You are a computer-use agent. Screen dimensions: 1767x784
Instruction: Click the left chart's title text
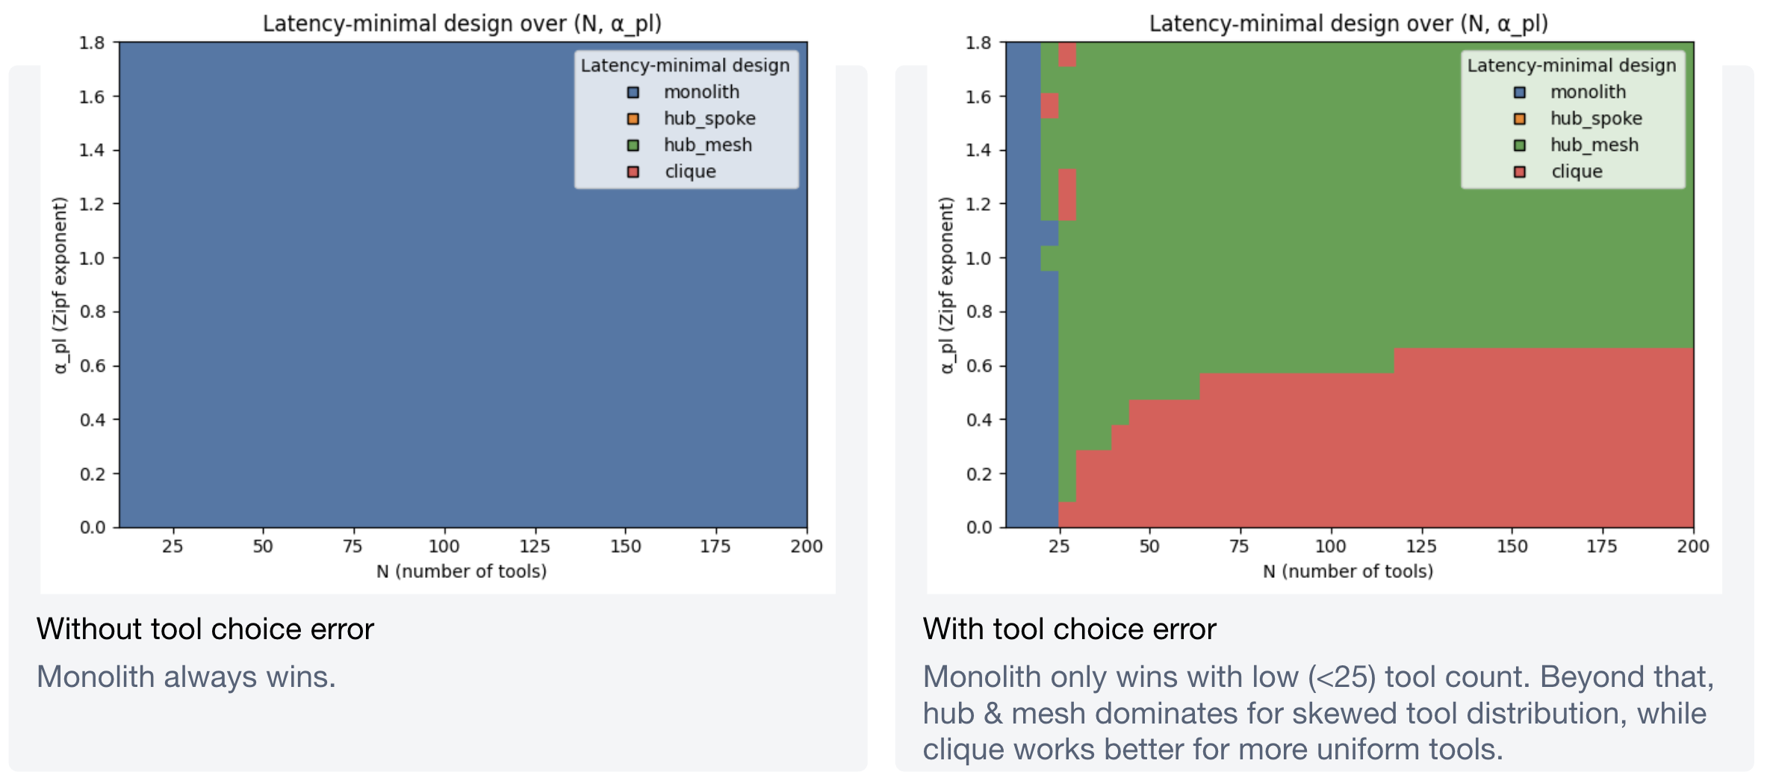[462, 24]
